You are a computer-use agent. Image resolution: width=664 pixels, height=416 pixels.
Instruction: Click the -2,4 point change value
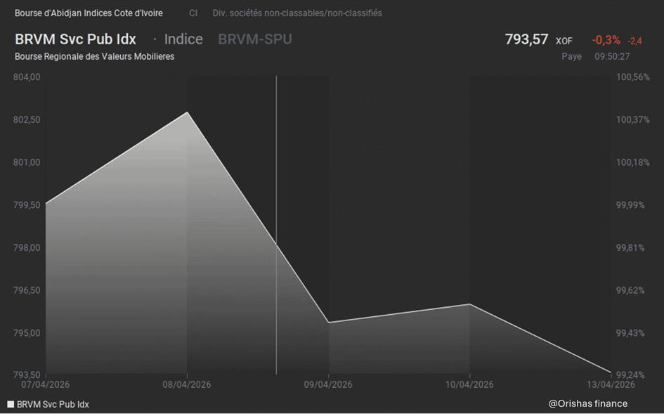(x=635, y=41)
